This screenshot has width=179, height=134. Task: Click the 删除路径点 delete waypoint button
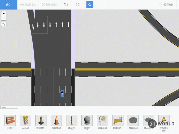click(x=50, y=4)
